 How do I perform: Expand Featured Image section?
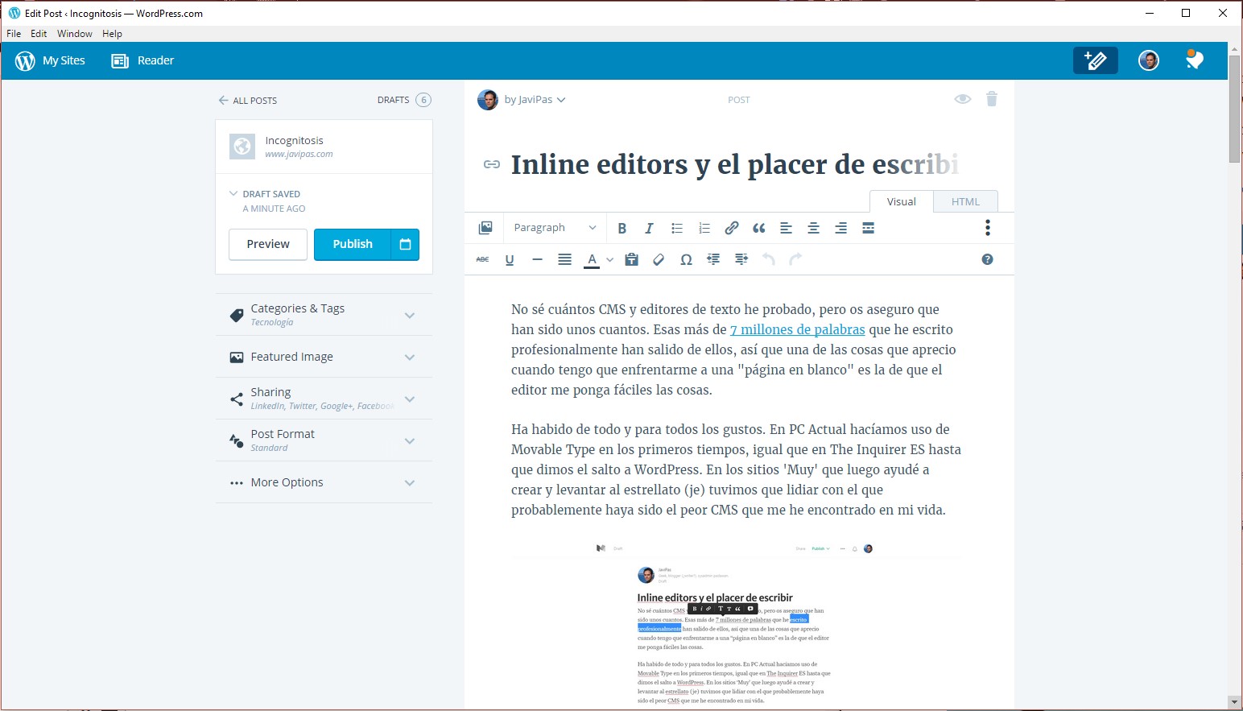click(x=324, y=357)
